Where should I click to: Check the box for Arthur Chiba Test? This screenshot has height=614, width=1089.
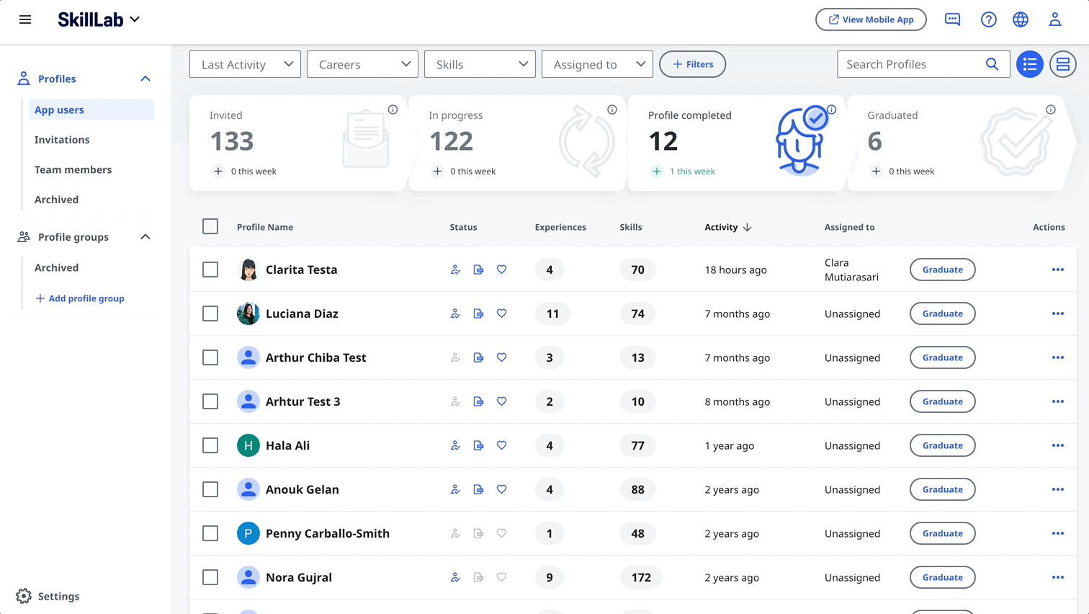[210, 357]
